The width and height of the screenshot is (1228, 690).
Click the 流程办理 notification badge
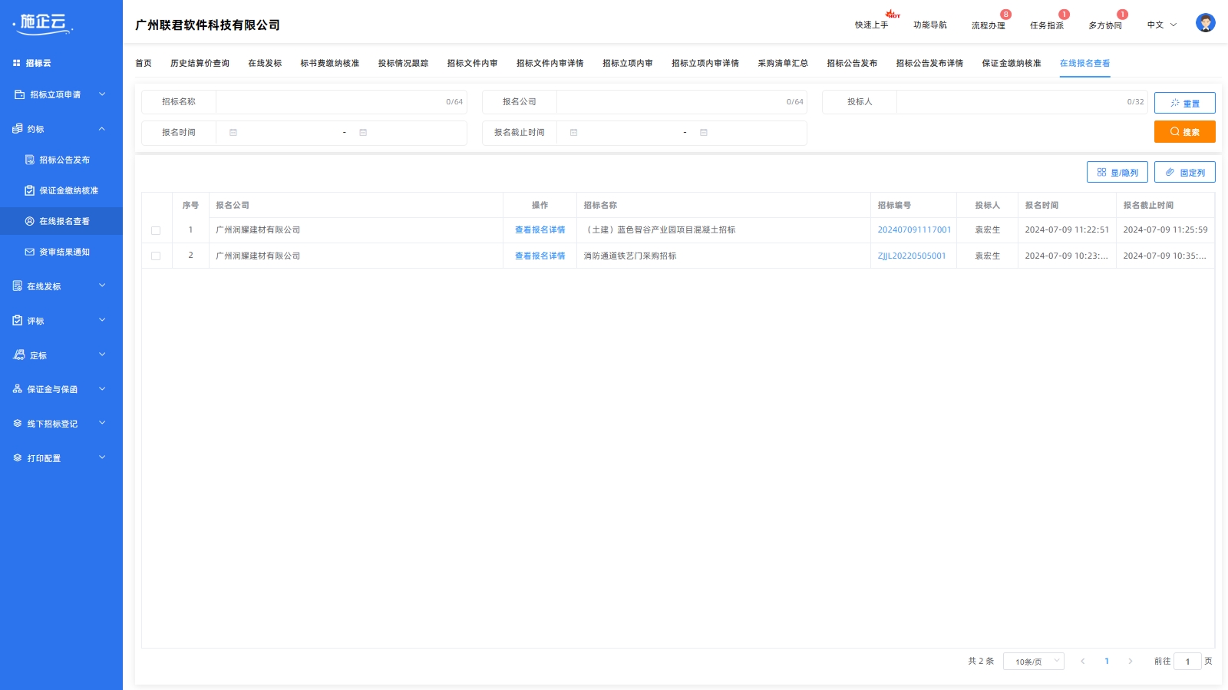coord(1005,15)
